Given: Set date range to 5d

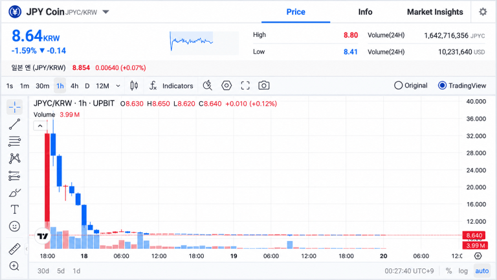Looking at the screenshot, I should point(61,271).
